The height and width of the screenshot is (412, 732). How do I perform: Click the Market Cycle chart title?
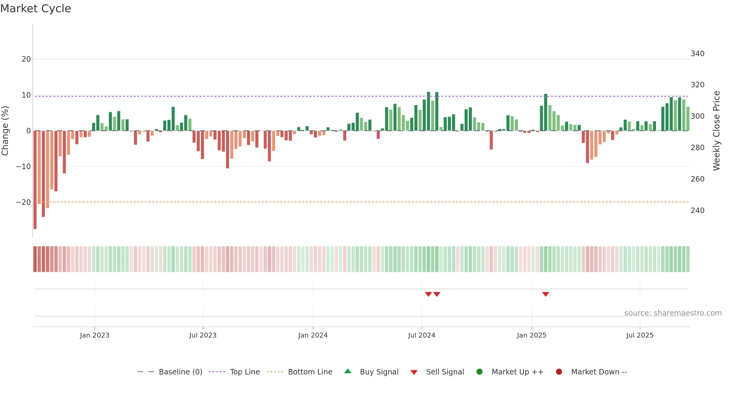36,9
